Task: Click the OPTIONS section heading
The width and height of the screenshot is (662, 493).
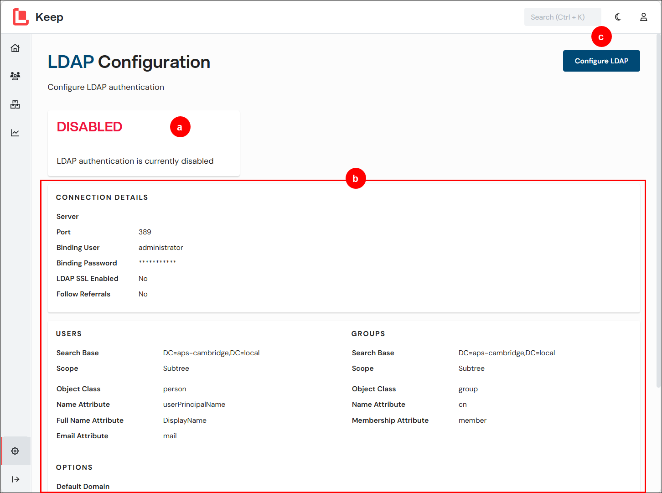Action: 74,467
